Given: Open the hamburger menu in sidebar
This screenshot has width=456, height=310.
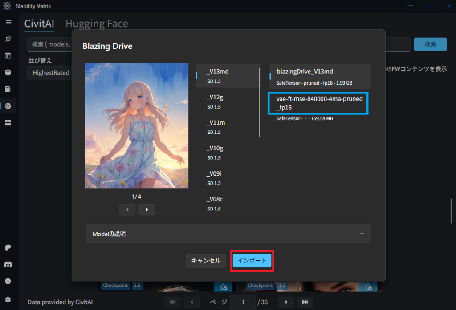Looking at the screenshot, I should [x=8, y=22].
